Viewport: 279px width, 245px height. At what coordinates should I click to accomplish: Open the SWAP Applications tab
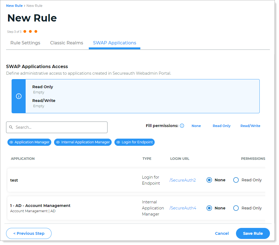pos(114,43)
